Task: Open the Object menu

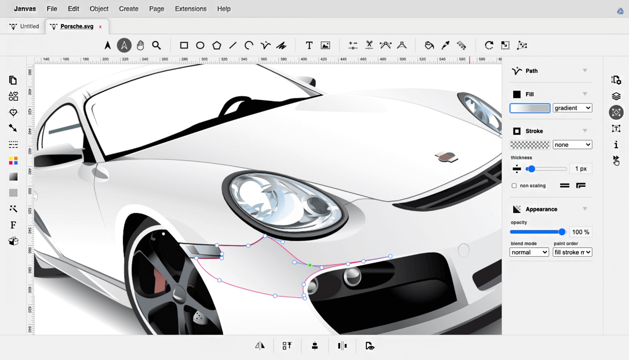Action: (x=99, y=9)
